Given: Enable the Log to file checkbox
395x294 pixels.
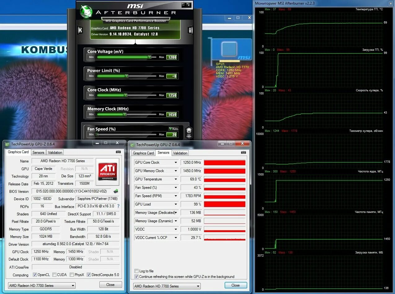Looking at the screenshot, I should 137,271.
